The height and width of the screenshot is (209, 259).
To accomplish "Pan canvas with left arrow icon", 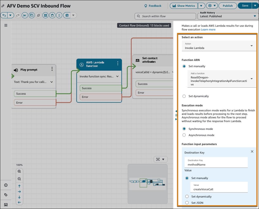I will 19,203.
